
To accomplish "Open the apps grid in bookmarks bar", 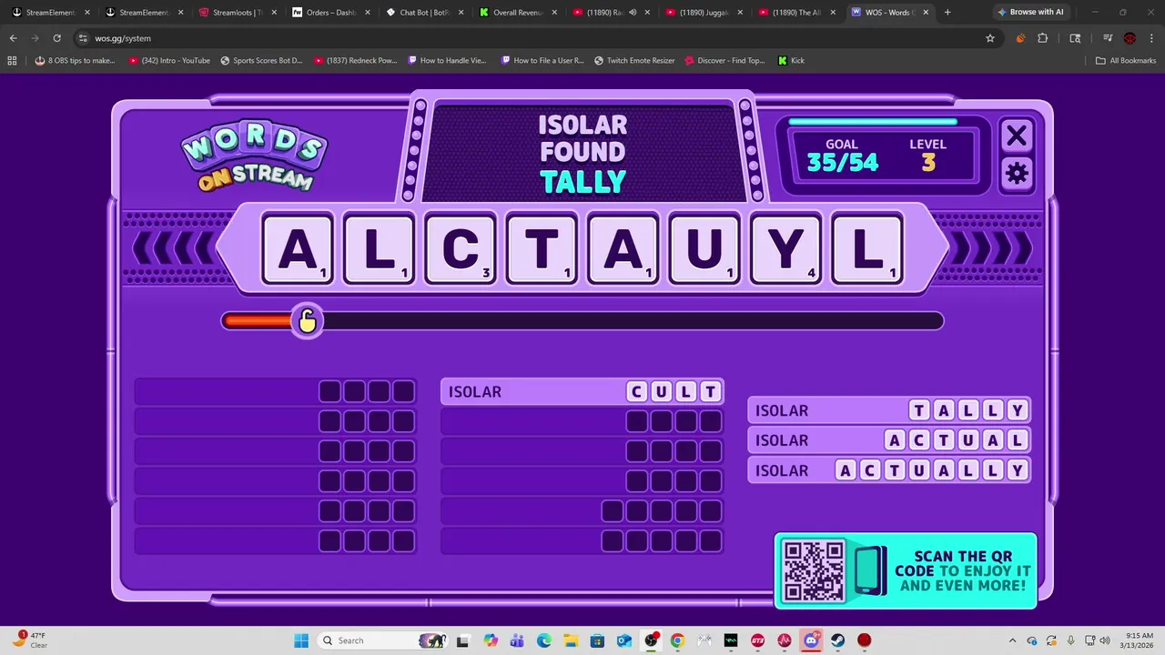I will [12, 60].
